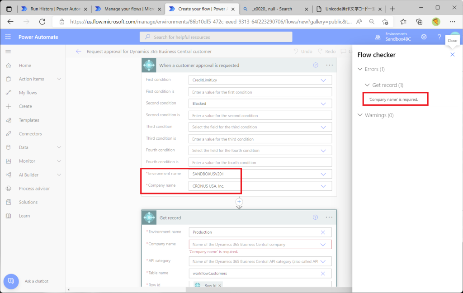The width and height of the screenshot is (463, 293).
Task: Expand the Warnings (0) section
Action: (360, 115)
